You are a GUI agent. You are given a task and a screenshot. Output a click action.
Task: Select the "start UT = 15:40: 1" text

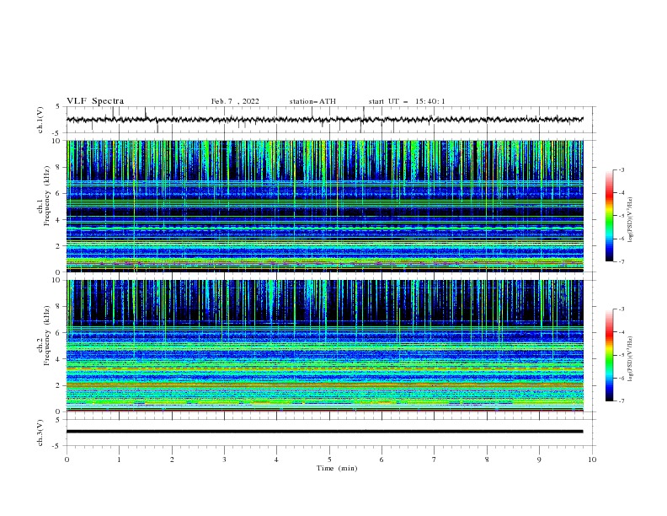(406, 101)
